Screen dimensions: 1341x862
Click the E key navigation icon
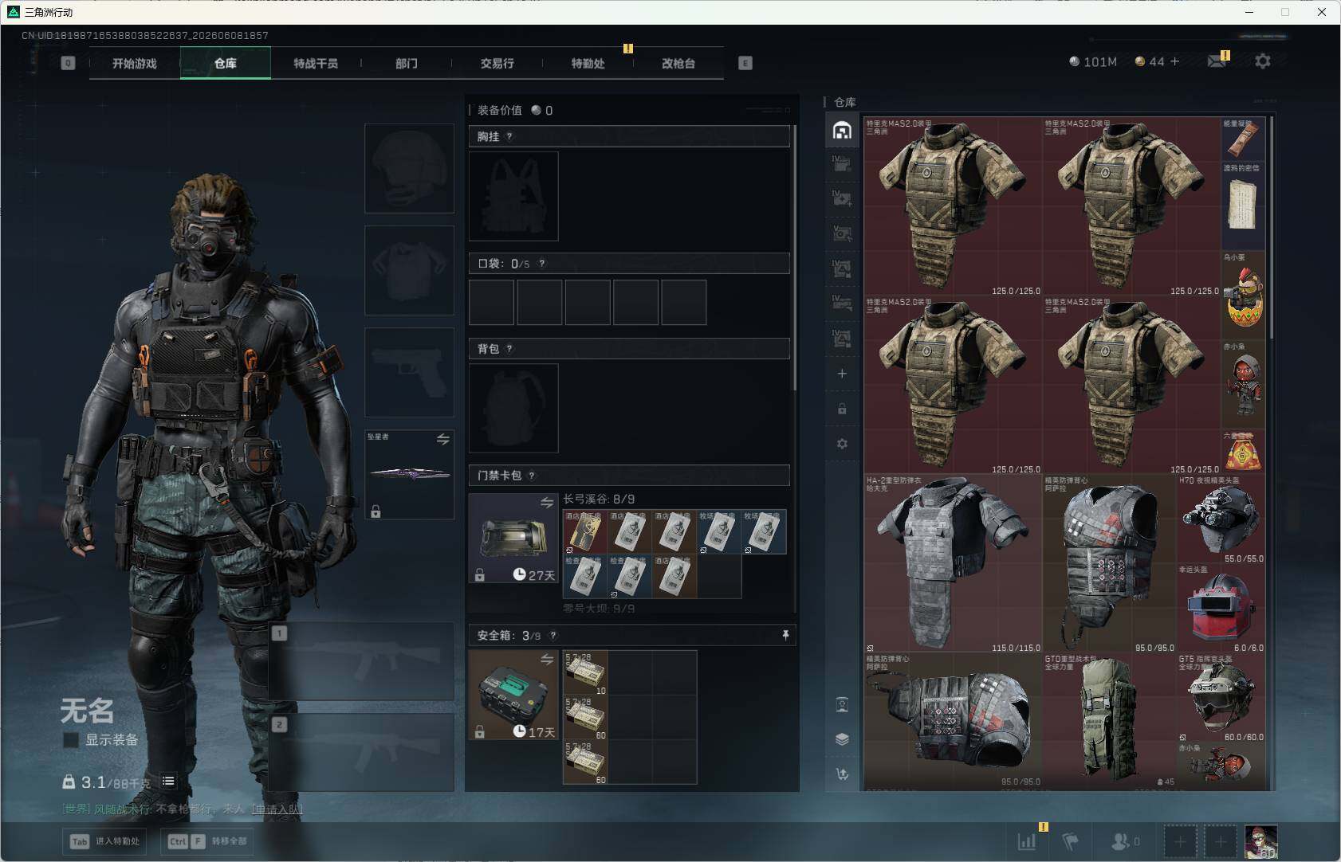point(745,63)
